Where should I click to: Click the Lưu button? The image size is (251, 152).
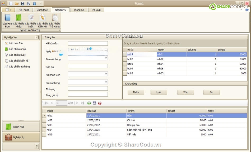(159, 92)
